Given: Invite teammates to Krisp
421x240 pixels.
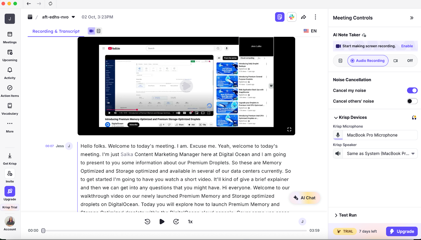Looking at the screenshot, I should tap(10, 176).
